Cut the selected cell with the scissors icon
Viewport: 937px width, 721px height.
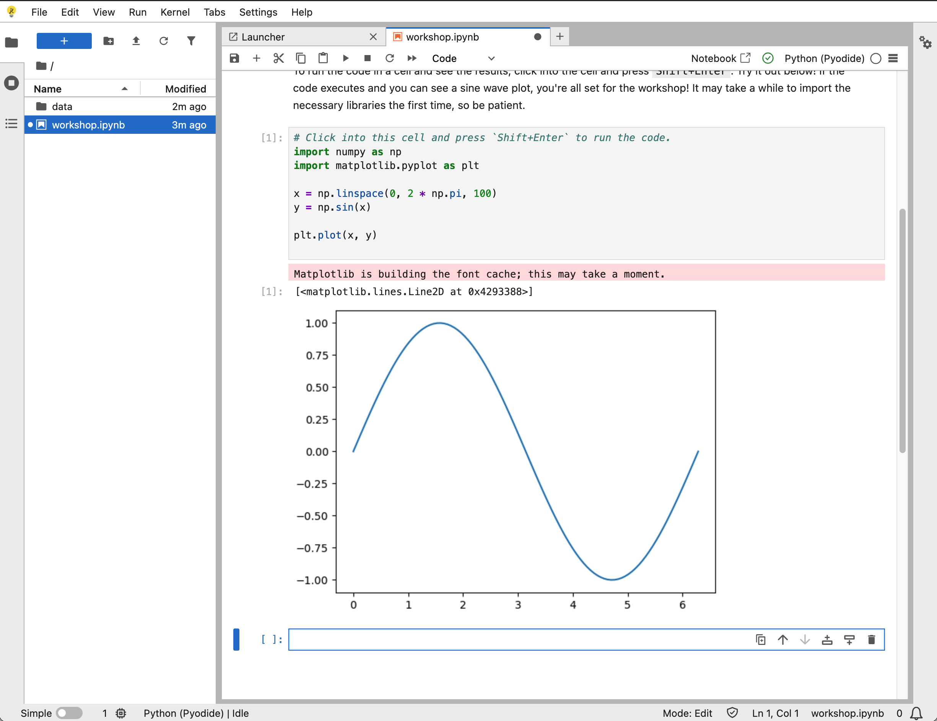[x=278, y=58]
